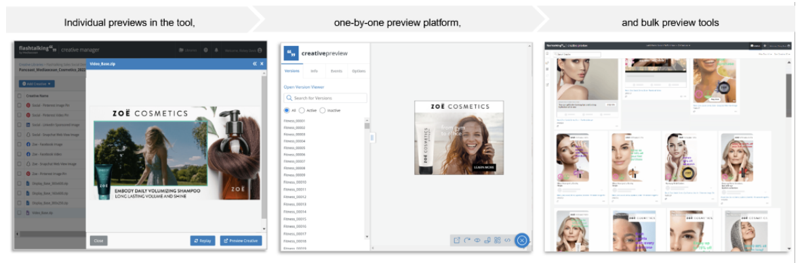802x263 pixels.
Task: Click the Display_Base_160x600.zip file name
Action: point(51,193)
